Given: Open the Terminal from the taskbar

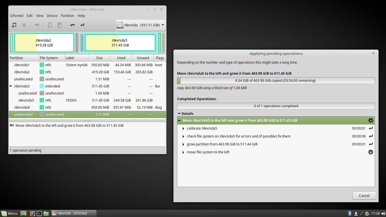Looking at the screenshot, I should (x=40, y=214).
